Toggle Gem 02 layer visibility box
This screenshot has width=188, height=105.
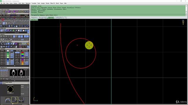pos(12,61)
